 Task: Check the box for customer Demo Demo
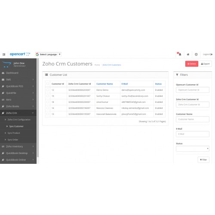coord(48,90)
